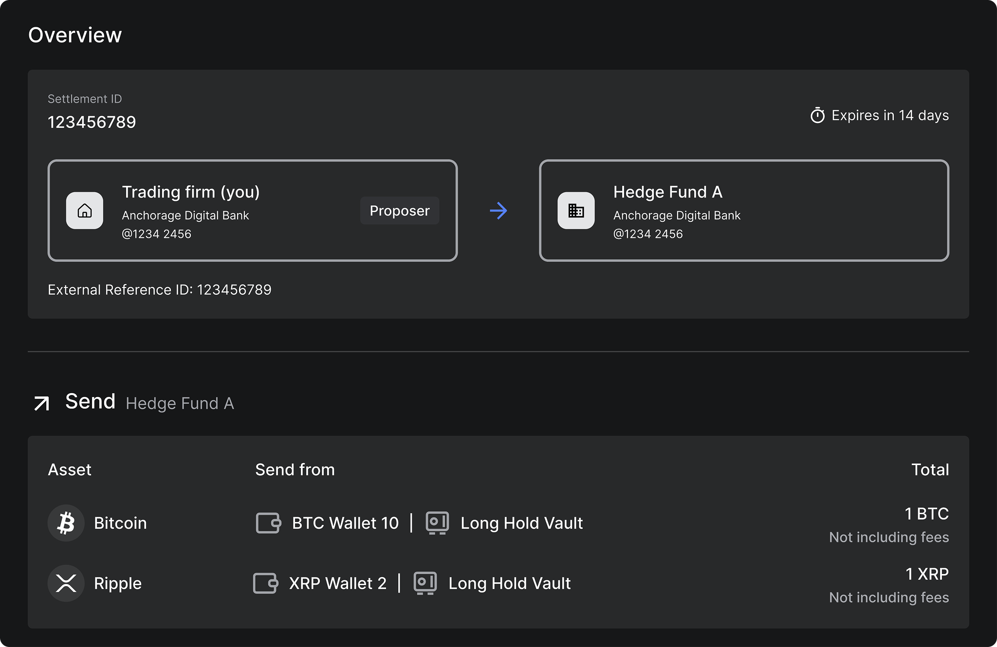Click the Proposer badge
997x647 pixels.
[399, 211]
